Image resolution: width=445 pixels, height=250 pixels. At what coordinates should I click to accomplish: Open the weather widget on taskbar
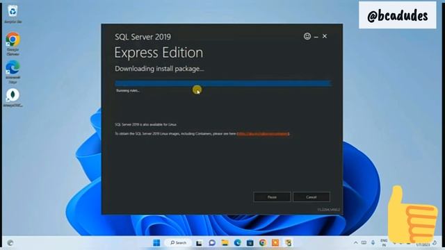(10, 243)
